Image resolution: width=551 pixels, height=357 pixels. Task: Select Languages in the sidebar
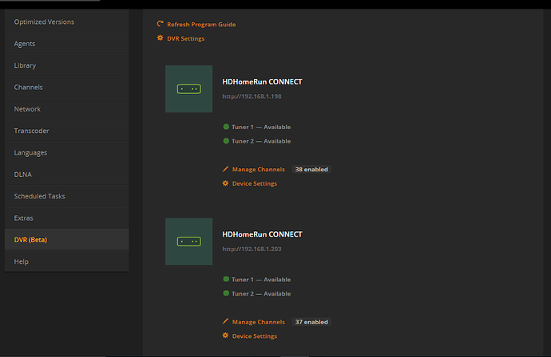(x=67, y=152)
